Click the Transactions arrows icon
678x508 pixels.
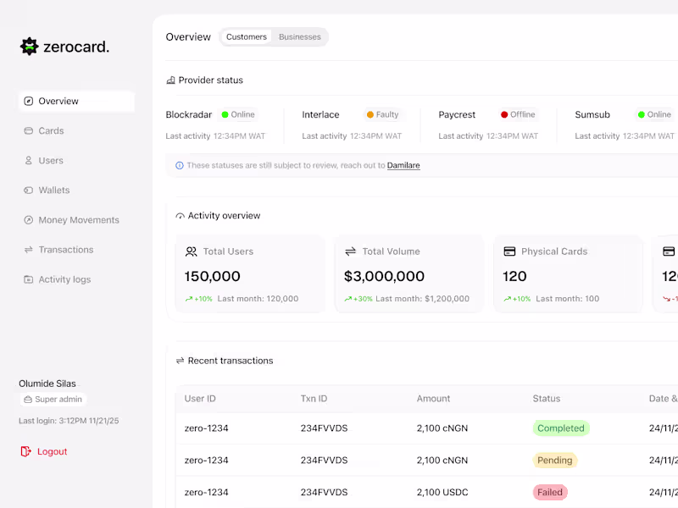click(x=28, y=249)
